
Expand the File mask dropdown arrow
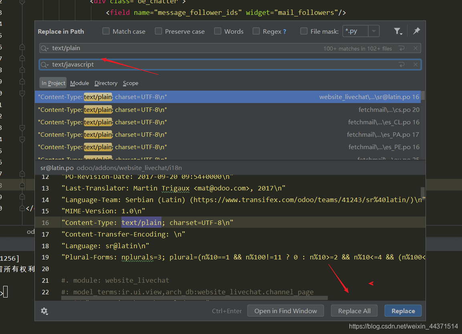tap(373, 31)
